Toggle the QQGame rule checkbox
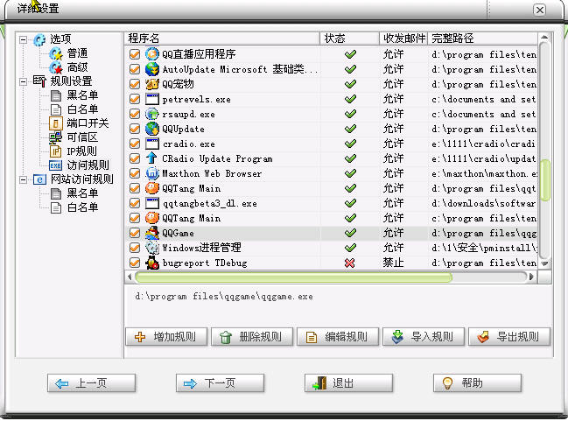This screenshot has height=421, width=568. pyautogui.click(x=135, y=233)
